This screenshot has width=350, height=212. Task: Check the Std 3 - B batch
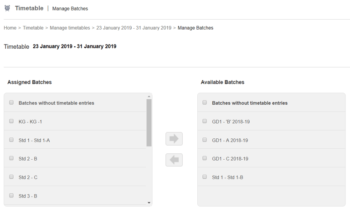pos(11,196)
